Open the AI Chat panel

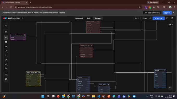click(159, 18)
